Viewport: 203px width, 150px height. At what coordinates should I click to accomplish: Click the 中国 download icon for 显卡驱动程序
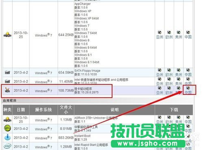pyautogui.click(x=188, y=88)
